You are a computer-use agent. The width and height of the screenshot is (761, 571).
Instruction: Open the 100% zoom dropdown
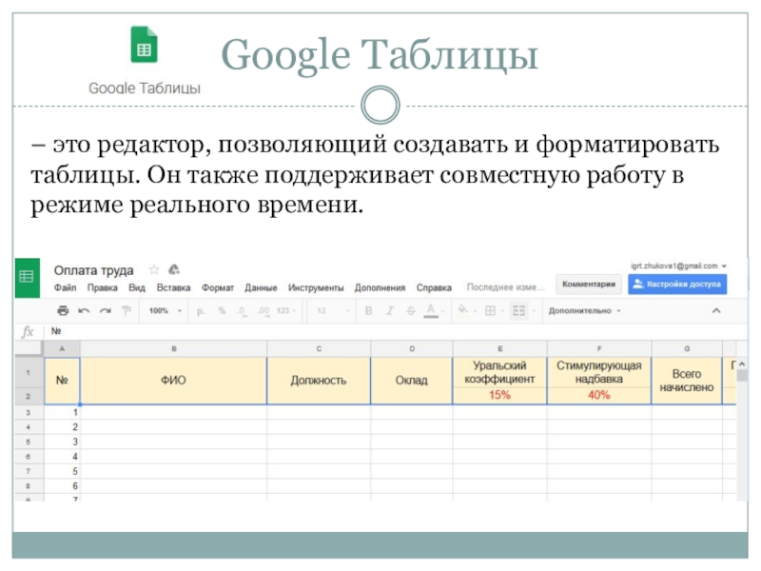coord(163,310)
